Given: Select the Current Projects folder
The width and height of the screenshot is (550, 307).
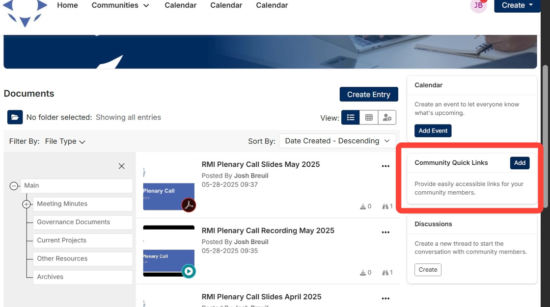Looking at the screenshot, I should [82, 240].
